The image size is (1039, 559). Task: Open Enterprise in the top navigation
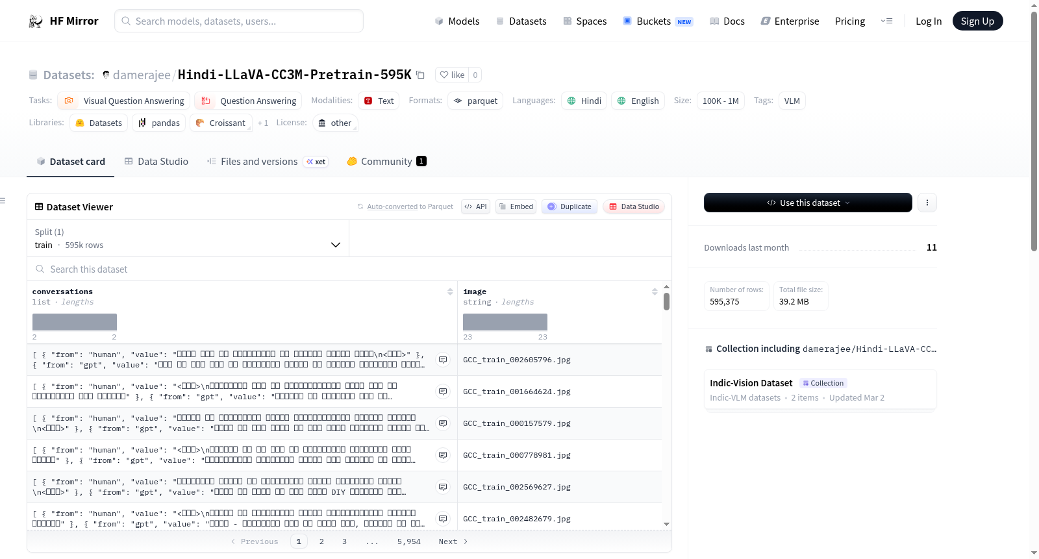tap(790, 21)
